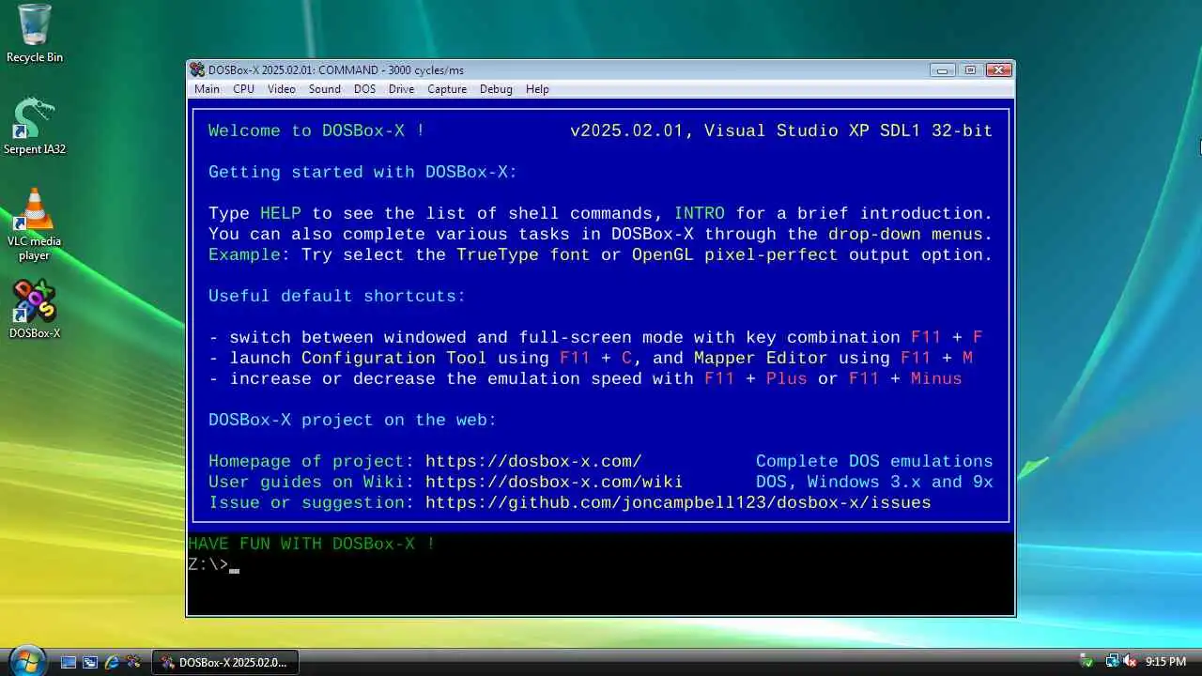Open the Drive menu

[x=401, y=89]
